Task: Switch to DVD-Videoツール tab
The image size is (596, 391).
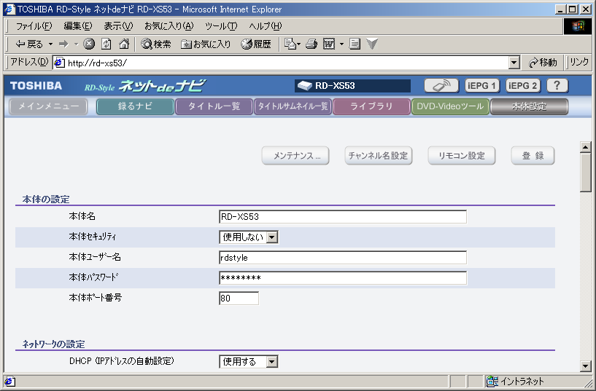Action: coord(450,106)
